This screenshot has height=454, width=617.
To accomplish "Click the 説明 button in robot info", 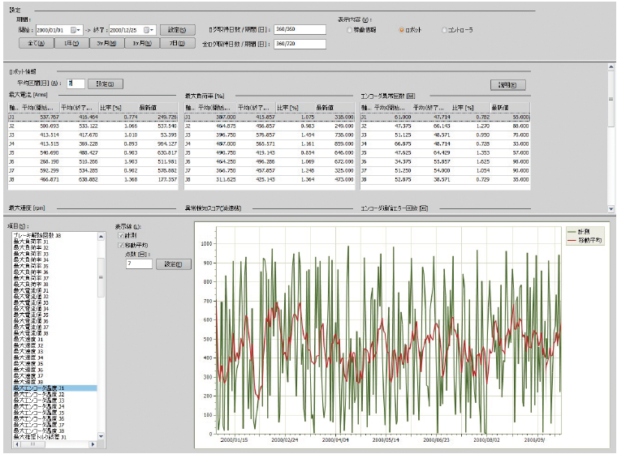I will (508, 84).
